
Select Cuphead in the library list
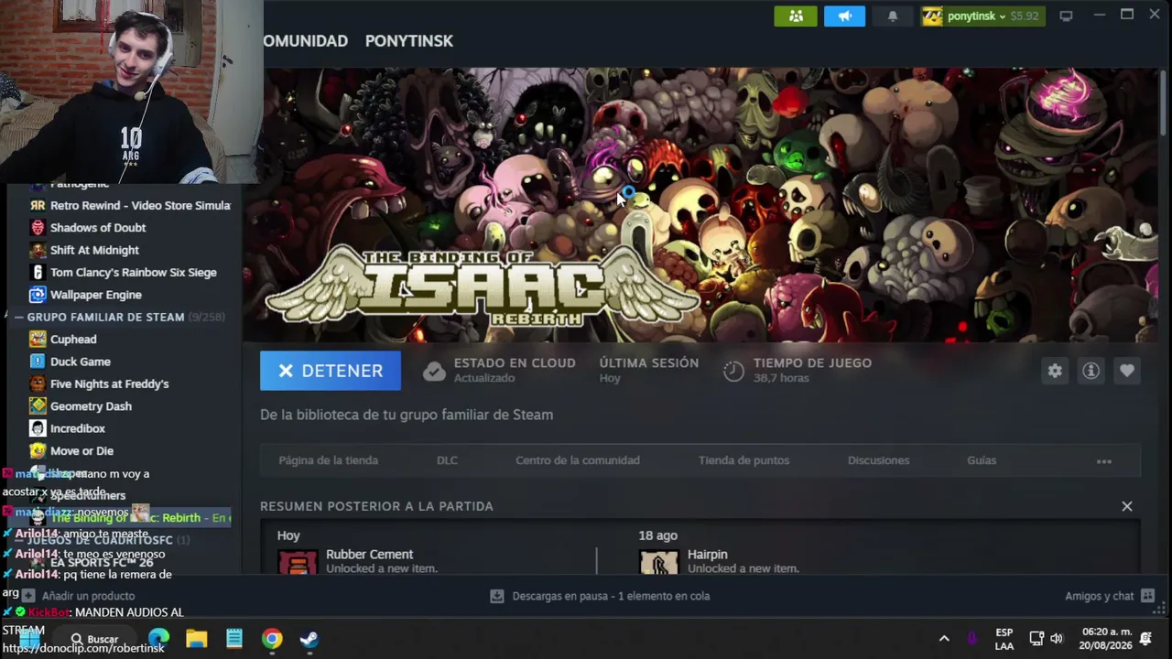73,339
